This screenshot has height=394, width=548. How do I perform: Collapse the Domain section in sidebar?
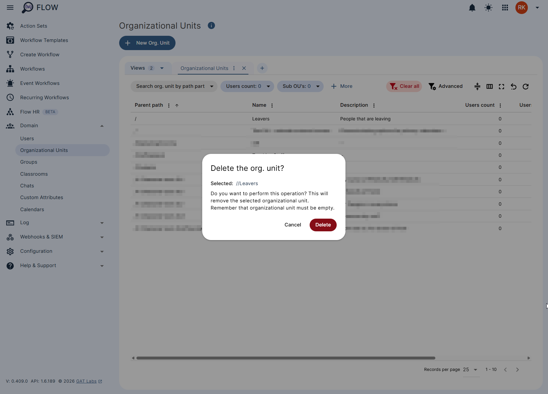coord(102,126)
